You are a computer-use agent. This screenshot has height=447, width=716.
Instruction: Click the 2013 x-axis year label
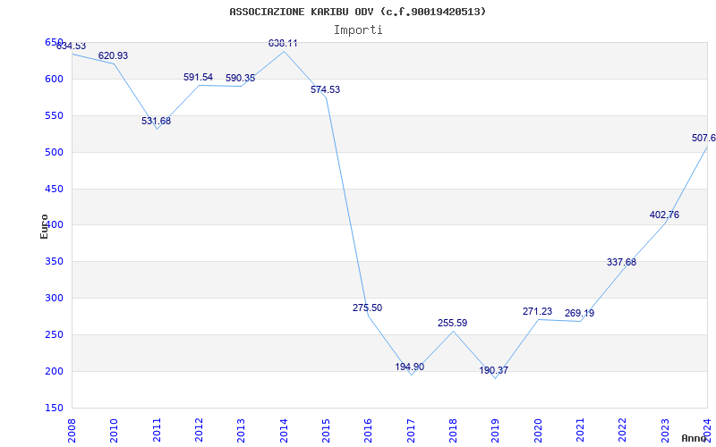[x=241, y=431]
